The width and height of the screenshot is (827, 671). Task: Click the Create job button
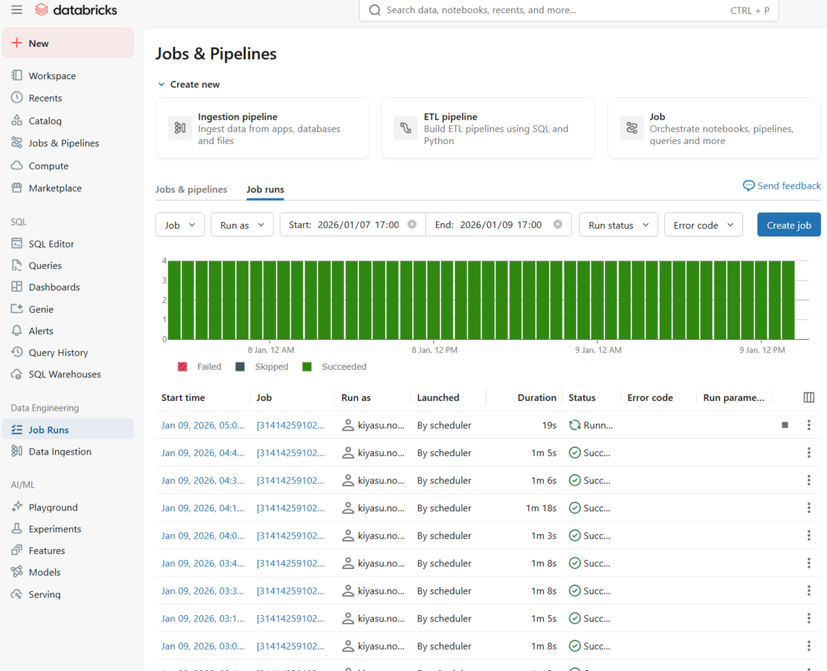(x=789, y=225)
